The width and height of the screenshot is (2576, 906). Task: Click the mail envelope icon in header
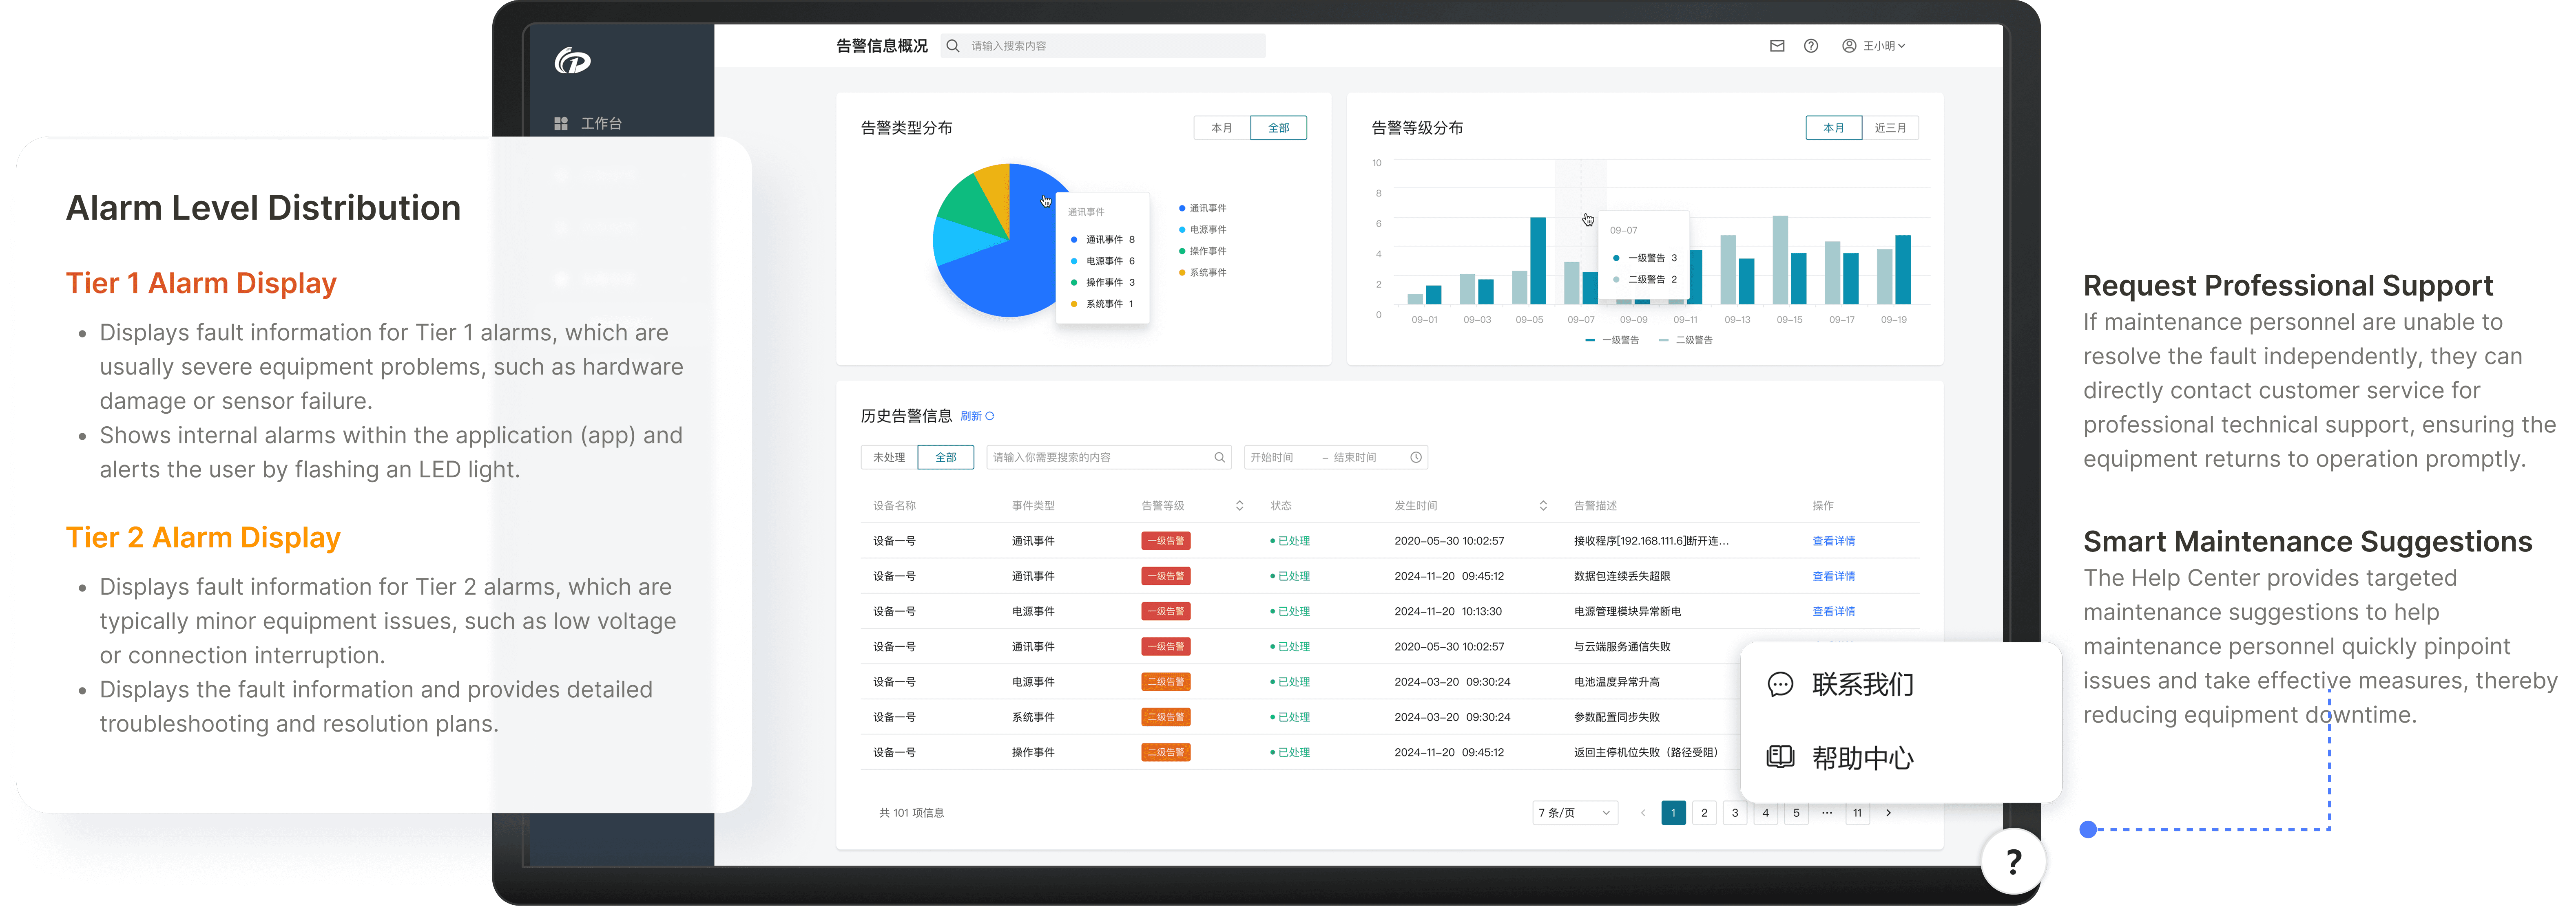(1776, 46)
